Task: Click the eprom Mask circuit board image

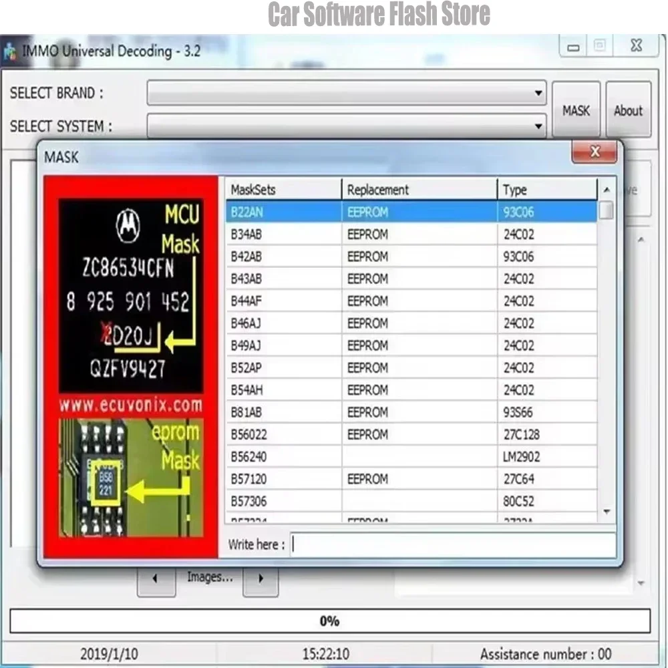Action: pos(131,478)
